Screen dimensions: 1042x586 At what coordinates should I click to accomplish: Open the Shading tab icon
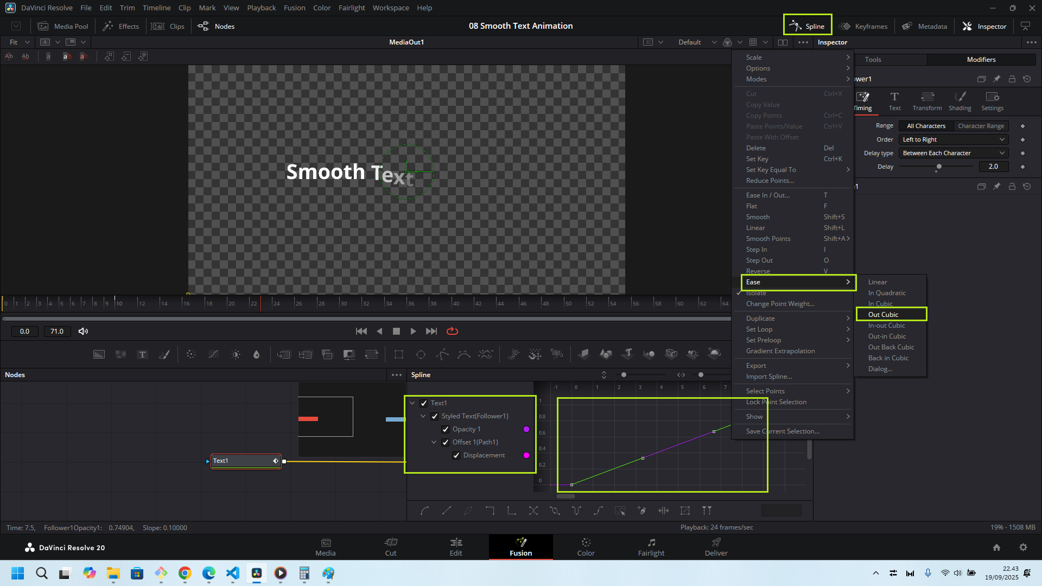[960, 100]
